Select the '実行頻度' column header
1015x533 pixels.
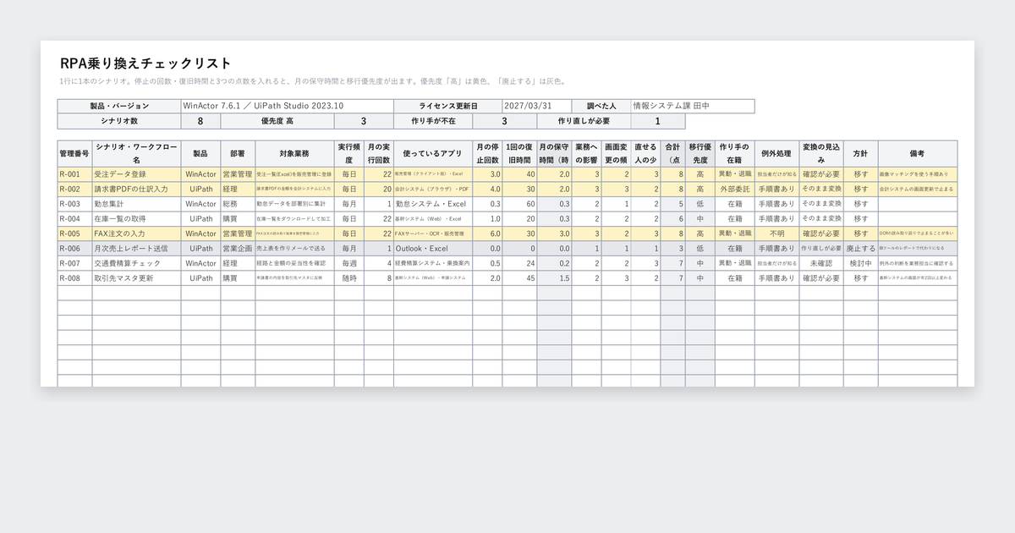pyautogui.click(x=349, y=154)
